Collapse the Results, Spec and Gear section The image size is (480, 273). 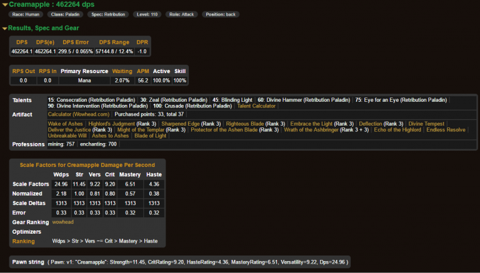coord(5,28)
